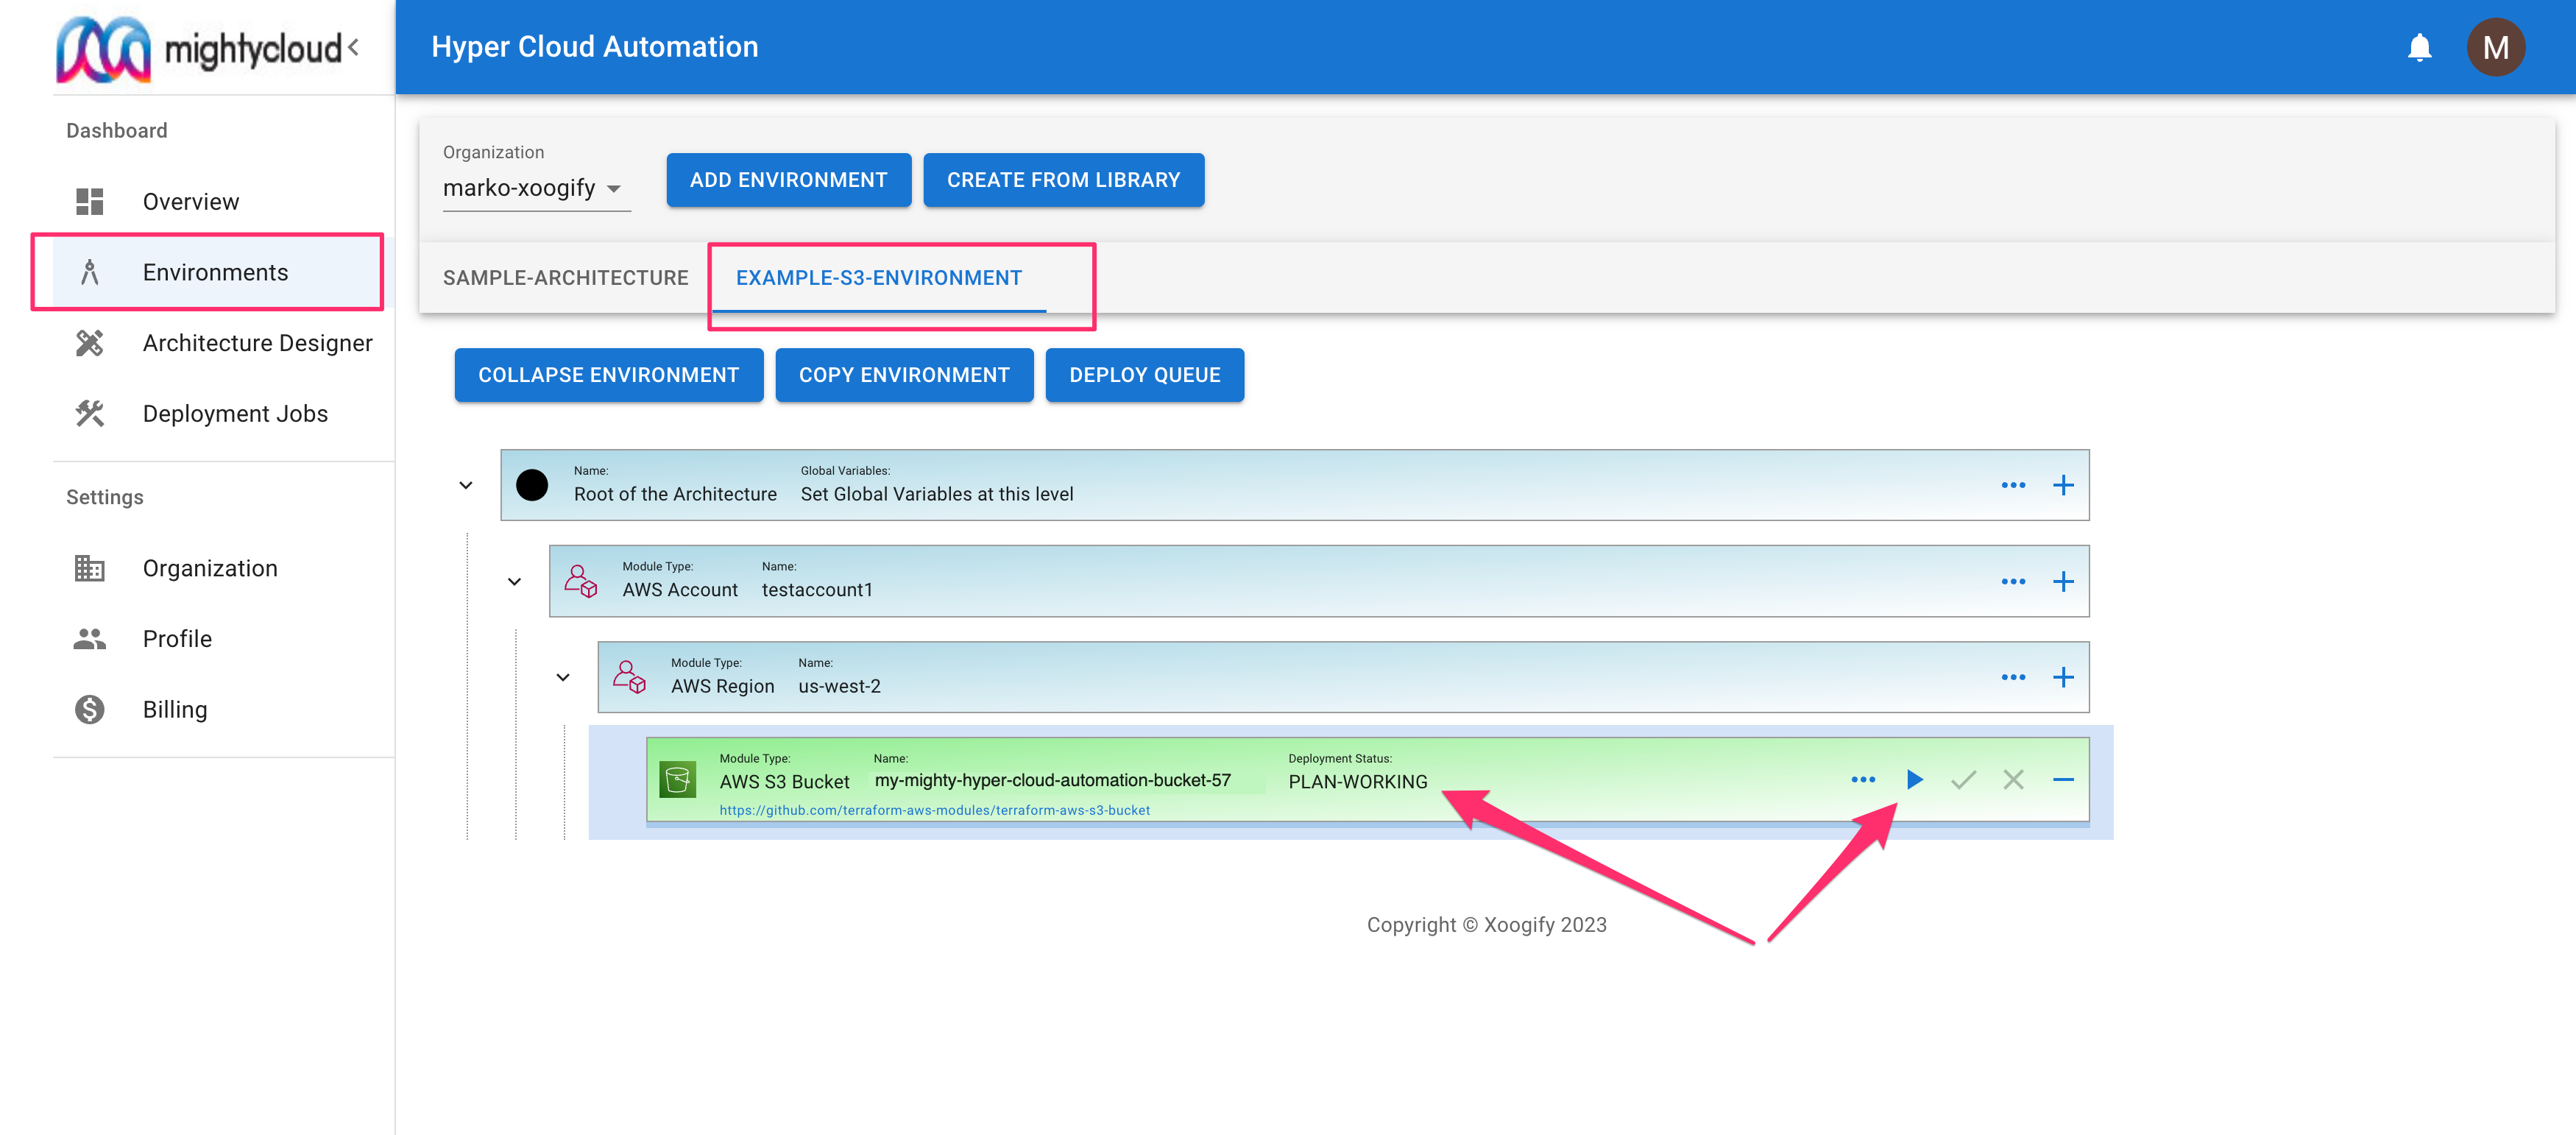The width and height of the screenshot is (2576, 1135).
Task: Run plan with play icon on S3 Bucket
Action: (x=1914, y=780)
